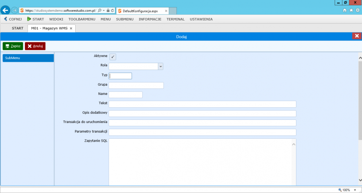
Task: Click the SQL text area scroll up arrow
Action: tap(294, 144)
